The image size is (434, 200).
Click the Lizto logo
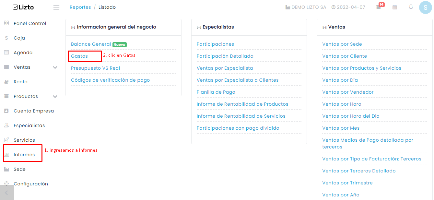pos(23,7)
